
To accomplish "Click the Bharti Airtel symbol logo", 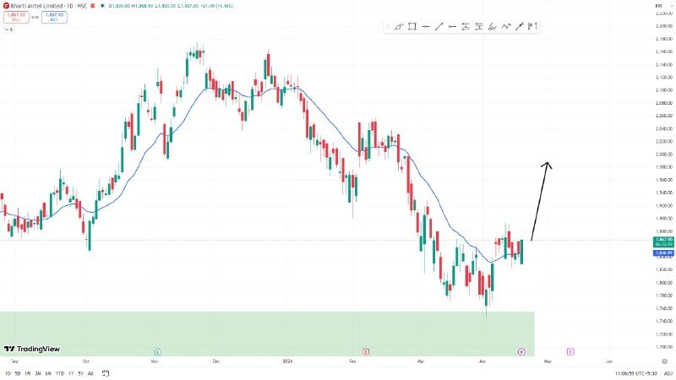I will click(6, 6).
